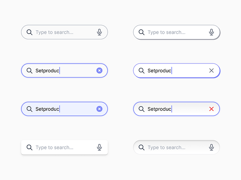Click "Type to search..." in thin-outlined flat bar
Screen dimensions: 241x180
coord(55,32)
